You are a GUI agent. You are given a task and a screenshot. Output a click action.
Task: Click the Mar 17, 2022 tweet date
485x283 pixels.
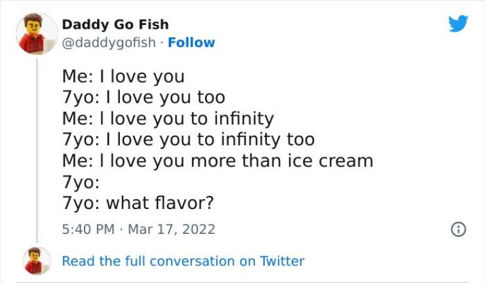(x=172, y=230)
